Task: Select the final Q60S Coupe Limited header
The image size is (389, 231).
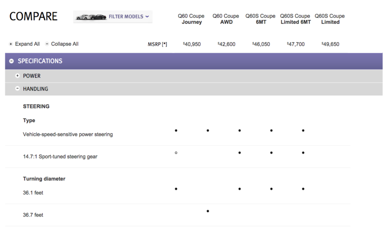Action: pos(330,19)
